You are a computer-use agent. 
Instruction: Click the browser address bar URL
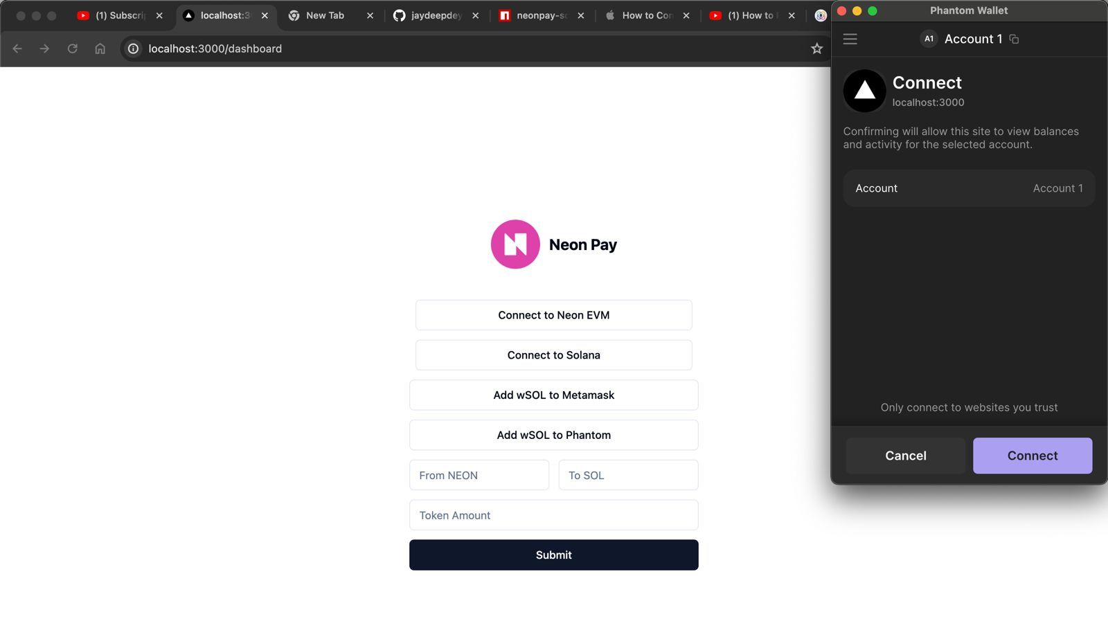pos(215,48)
